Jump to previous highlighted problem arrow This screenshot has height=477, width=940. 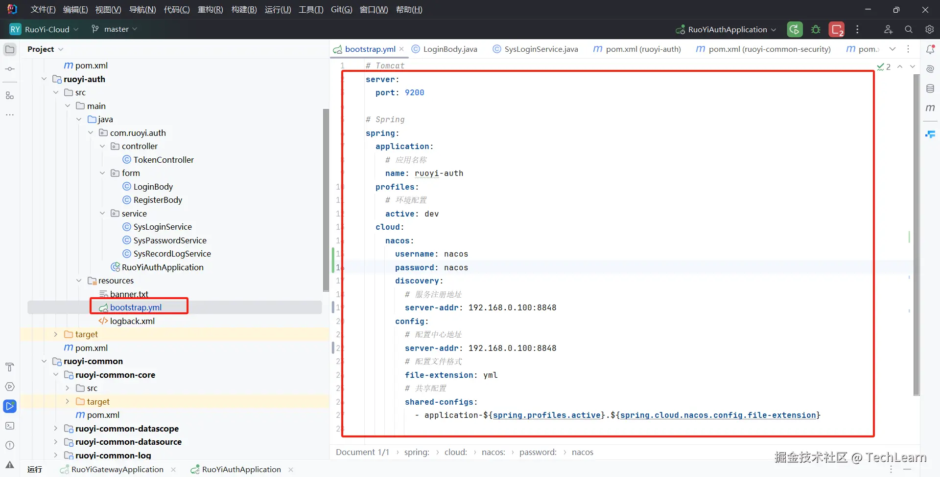[900, 66]
